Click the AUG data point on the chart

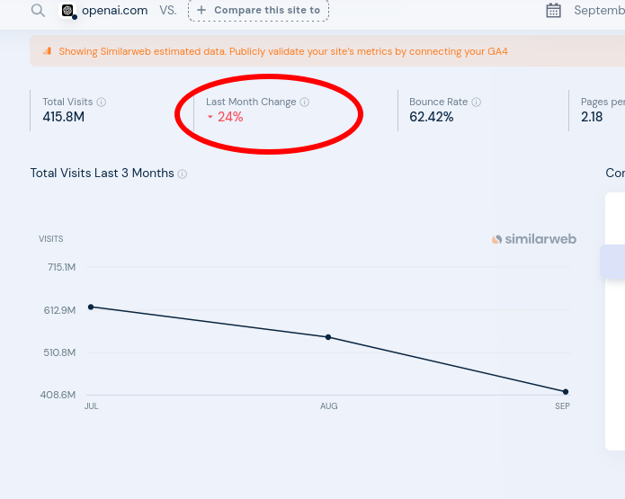click(328, 337)
